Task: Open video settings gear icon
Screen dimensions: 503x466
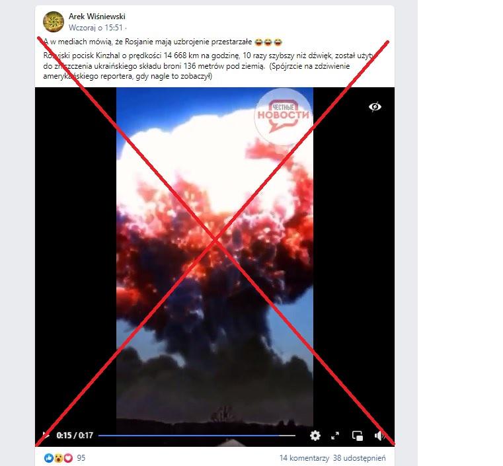Action: [315, 436]
